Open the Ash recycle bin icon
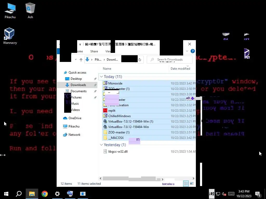Image resolution: width=266 pixels, height=199 pixels. pyautogui.click(x=30, y=10)
